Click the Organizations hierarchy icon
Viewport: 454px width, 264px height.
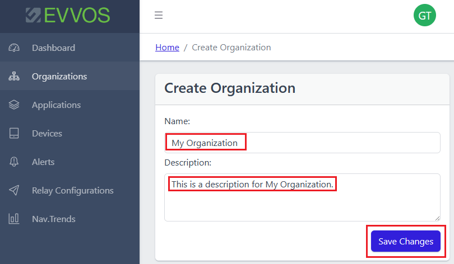pos(14,76)
